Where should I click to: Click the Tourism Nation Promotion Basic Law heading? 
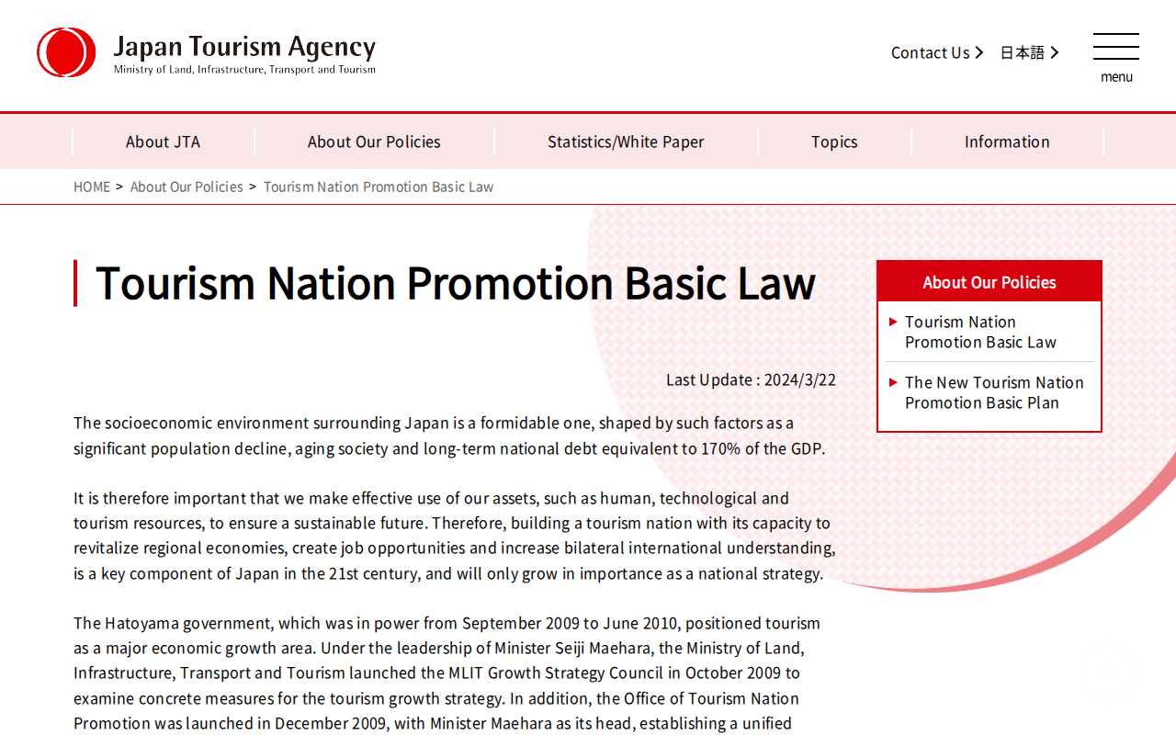click(456, 282)
